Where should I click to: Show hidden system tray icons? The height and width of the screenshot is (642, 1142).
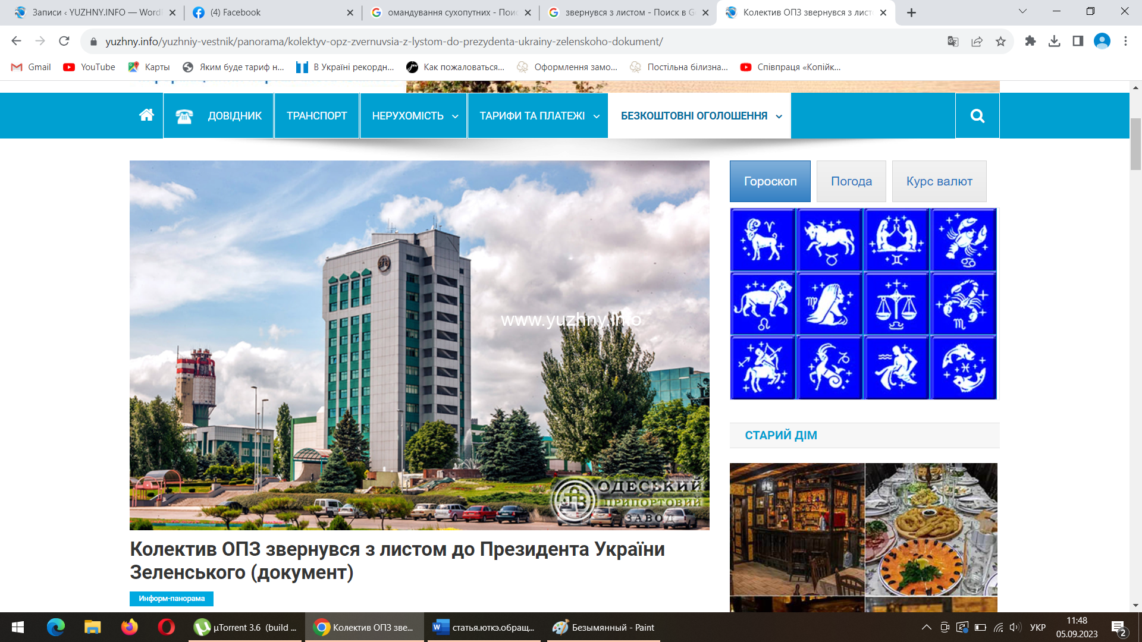[x=926, y=627]
